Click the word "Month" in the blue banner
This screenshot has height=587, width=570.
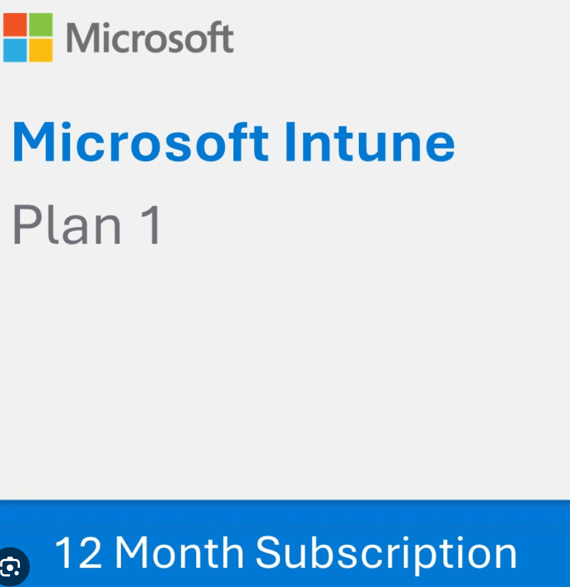(x=179, y=552)
